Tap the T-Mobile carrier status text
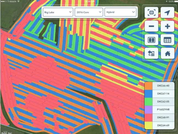This screenshot has width=178, height=134. pyautogui.click(x=10, y=1)
